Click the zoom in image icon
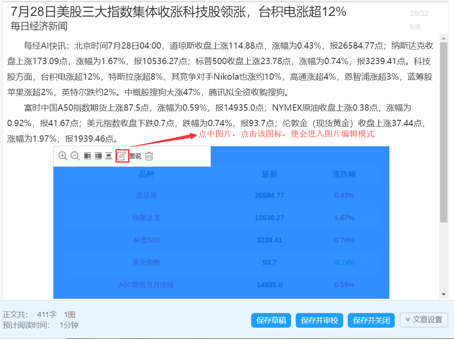The image size is (454, 339). coord(63,156)
